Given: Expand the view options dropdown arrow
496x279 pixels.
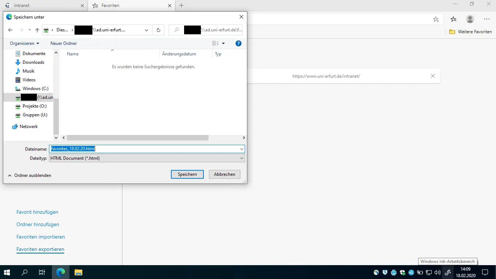Looking at the screenshot, I should (223, 43).
